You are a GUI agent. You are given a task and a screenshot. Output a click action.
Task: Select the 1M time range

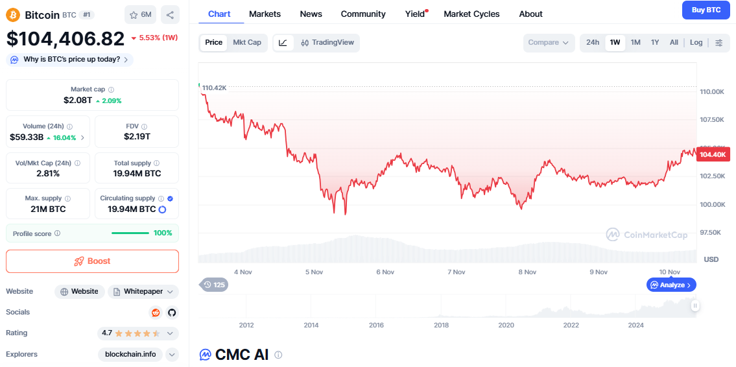[635, 43]
